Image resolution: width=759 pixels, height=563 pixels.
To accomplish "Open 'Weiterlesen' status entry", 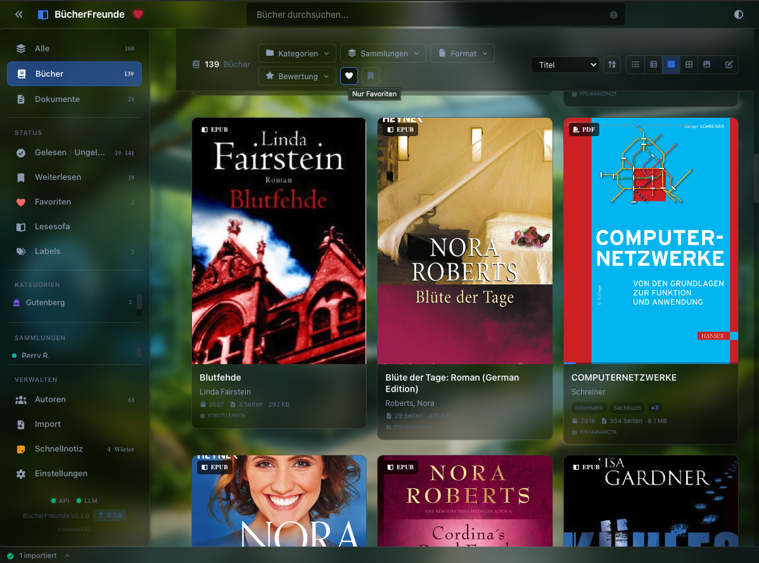I will pyautogui.click(x=75, y=177).
